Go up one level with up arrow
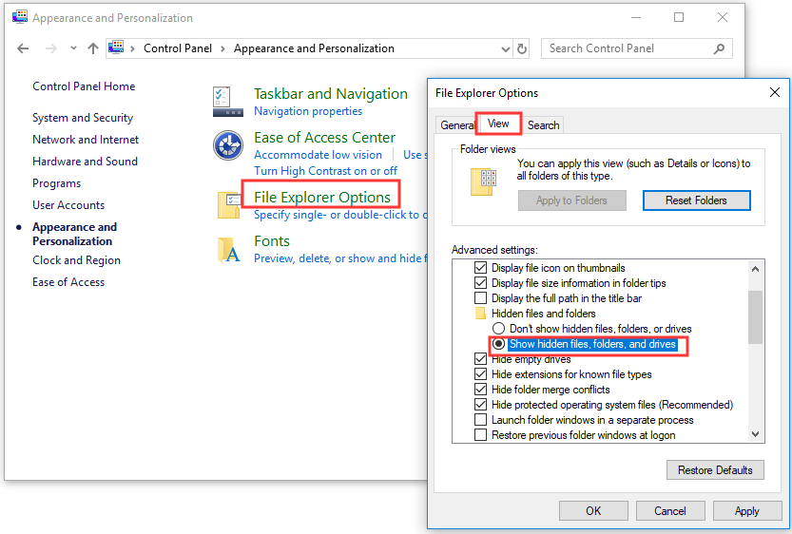792x534 pixels. pyautogui.click(x=93, y=48)
